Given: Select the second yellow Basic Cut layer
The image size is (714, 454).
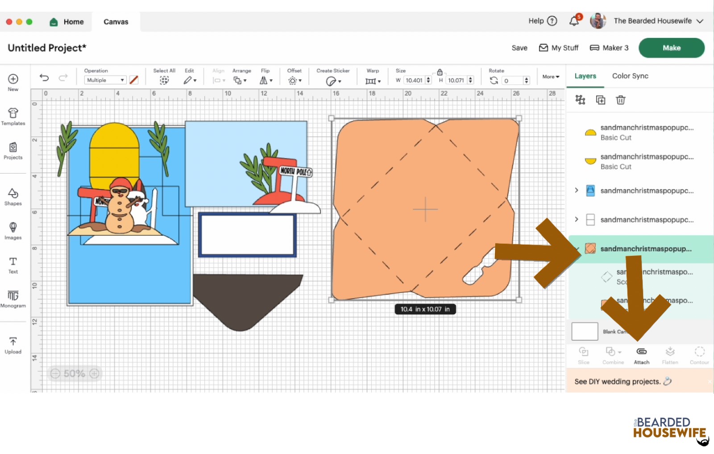Looking at the screenshot, I should [x=640, y=161].
